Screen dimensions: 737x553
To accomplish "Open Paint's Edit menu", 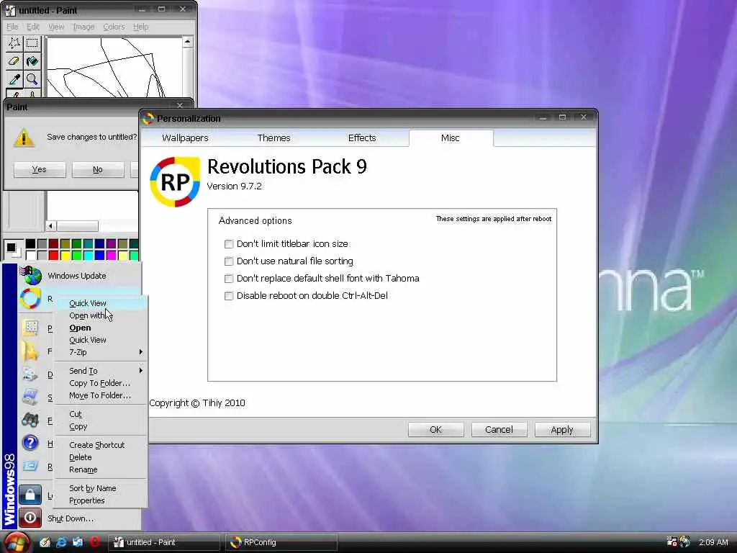I will 33,27.
